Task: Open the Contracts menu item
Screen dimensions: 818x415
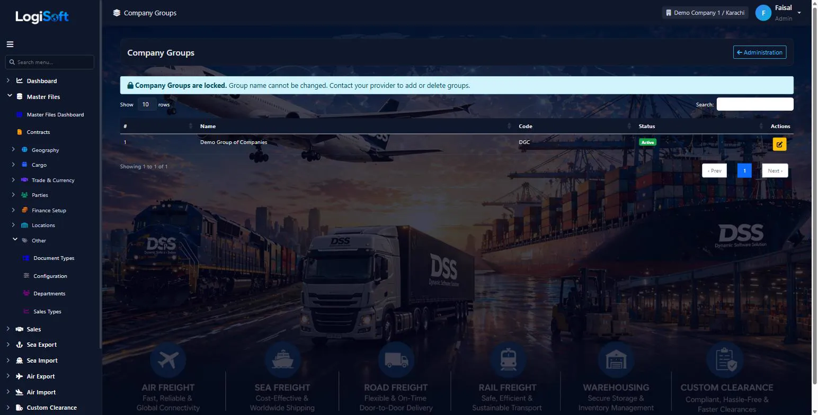Action: (38, 132)
